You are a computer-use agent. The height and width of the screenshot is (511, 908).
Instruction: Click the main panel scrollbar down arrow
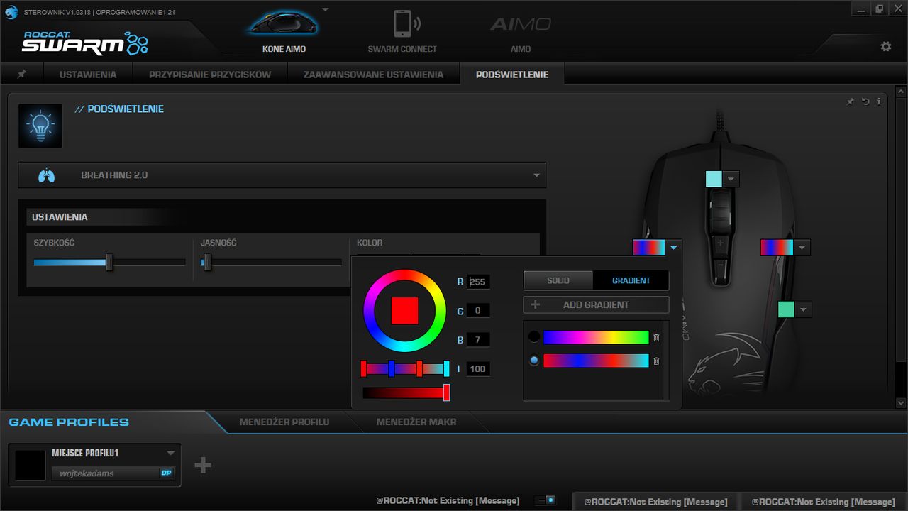pos(901,403)
